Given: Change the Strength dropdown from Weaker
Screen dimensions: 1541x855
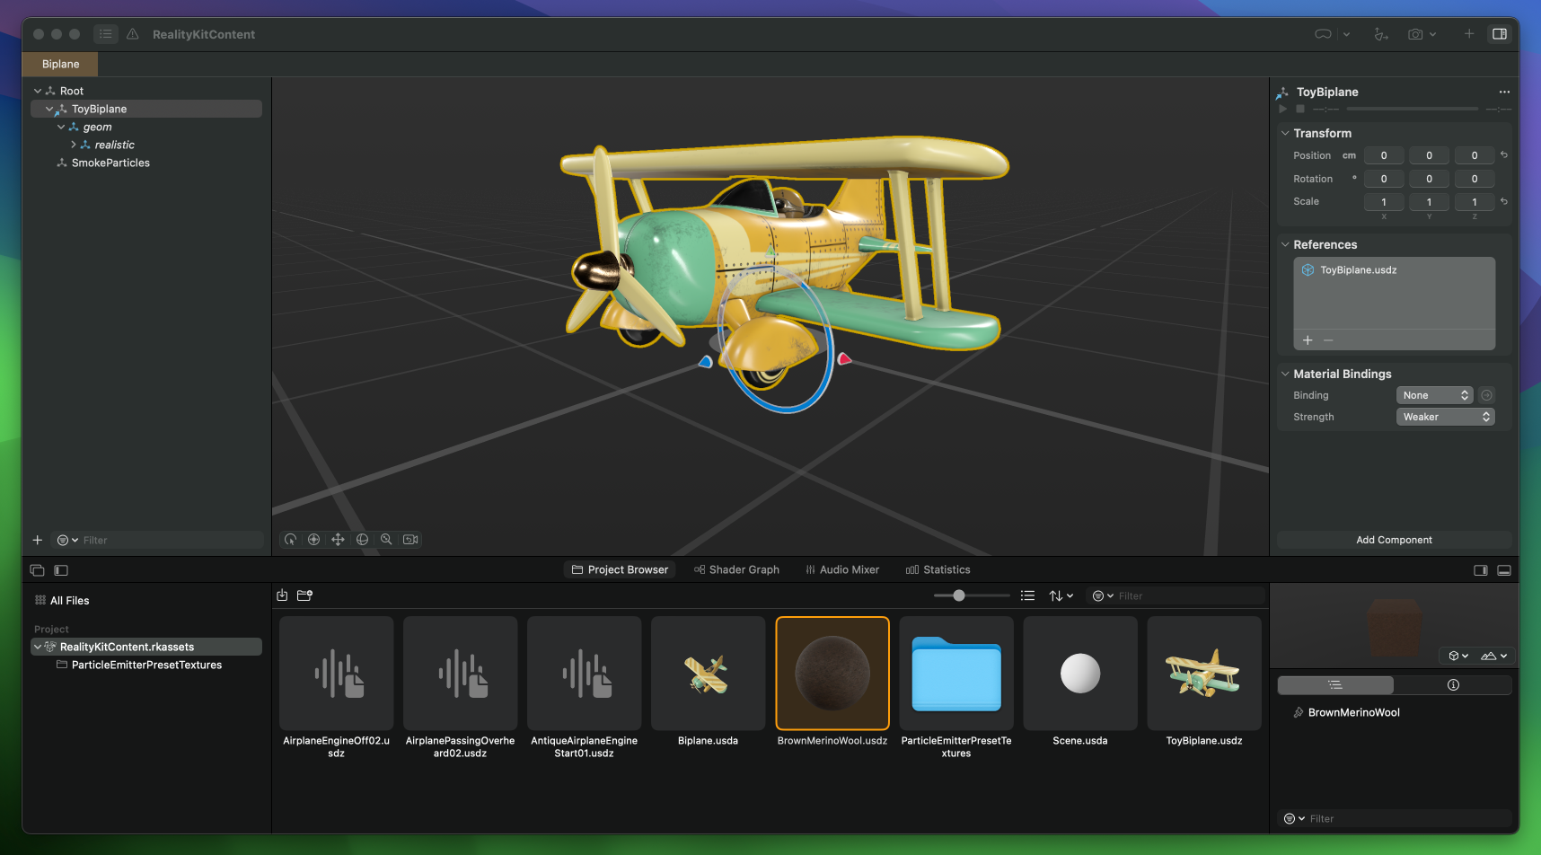Looking at the screenshot, I should click(1445, 417).
